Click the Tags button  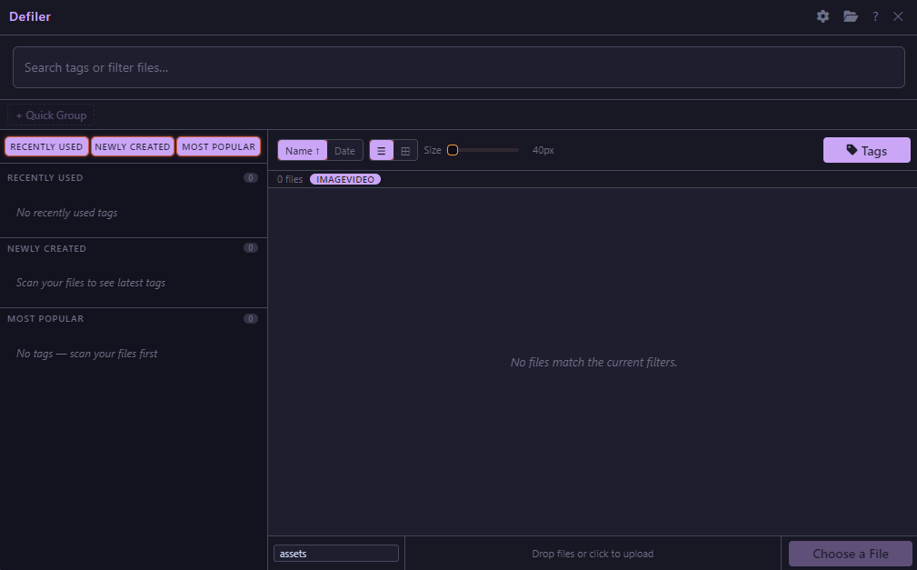866,151
